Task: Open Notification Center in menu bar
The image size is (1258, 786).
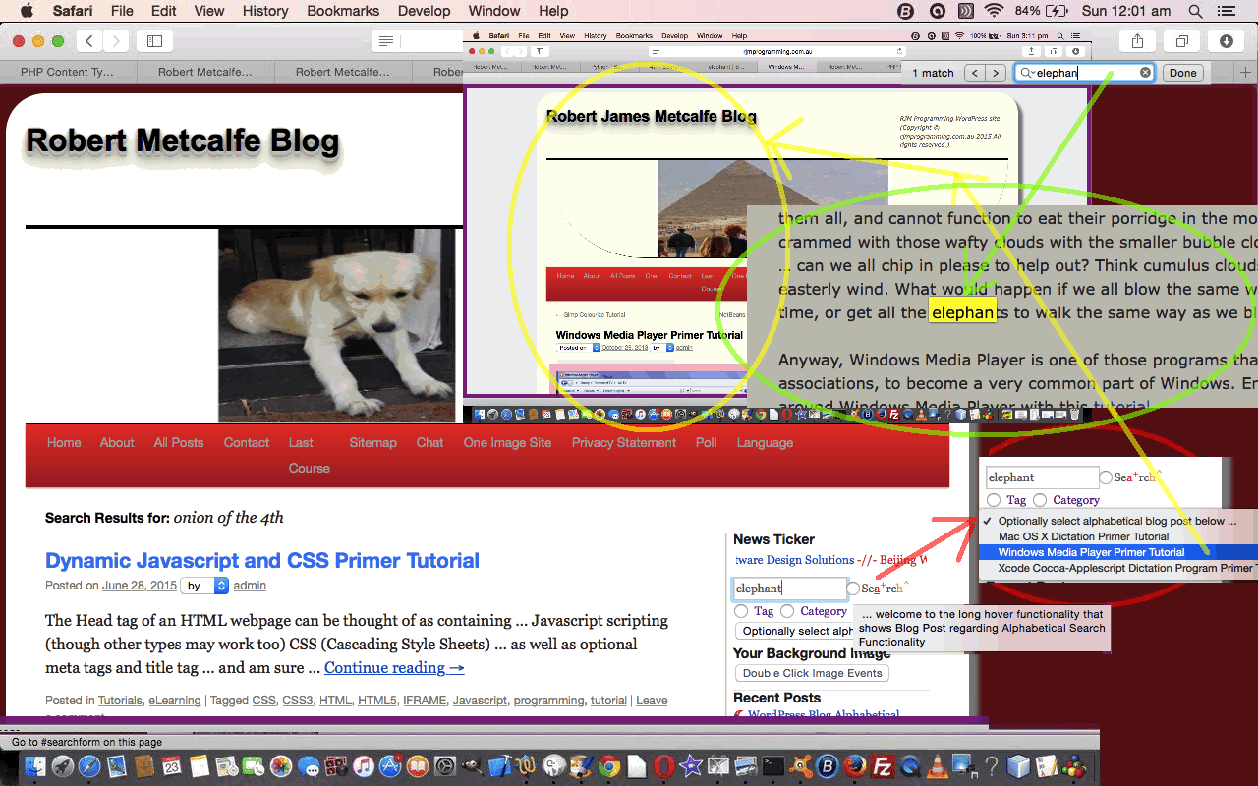Action: pyautogui.click(x=1226, y=11)
